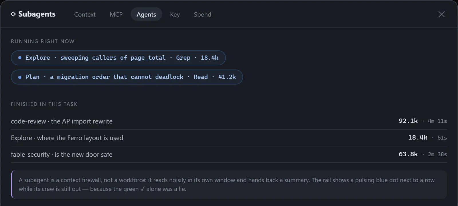The width and height of the screenshot is (458, 206).
Task: Select the Explore Ferro layout row
Action: [229, 138]
